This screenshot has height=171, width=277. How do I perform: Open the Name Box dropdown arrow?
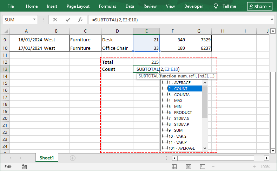(34, 20)
